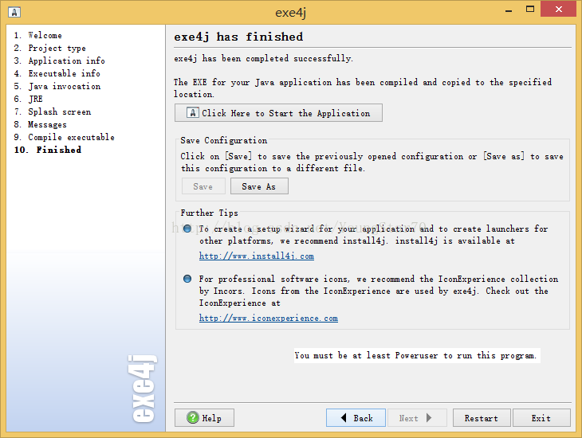Click the exe4j title bar app icon
Screen dimensions: 582x438
point(14,12)
